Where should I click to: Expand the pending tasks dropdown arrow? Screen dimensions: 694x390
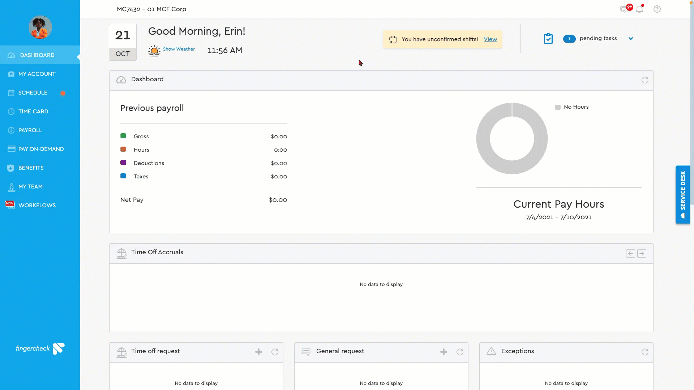pos(631,39)
